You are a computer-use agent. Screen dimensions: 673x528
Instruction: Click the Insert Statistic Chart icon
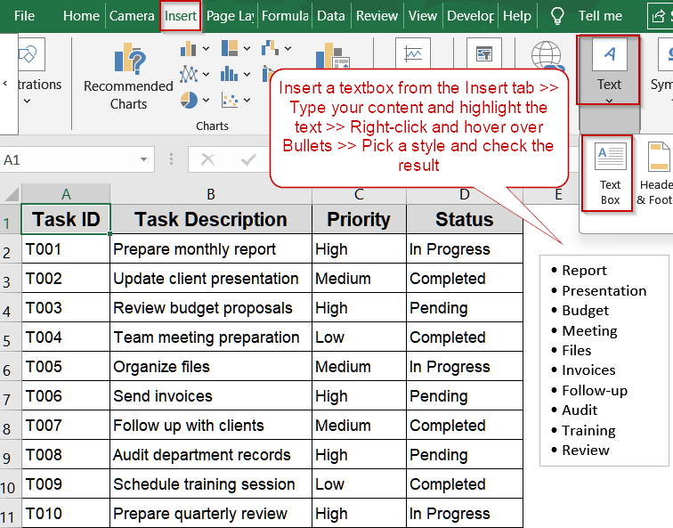point(229,74)
